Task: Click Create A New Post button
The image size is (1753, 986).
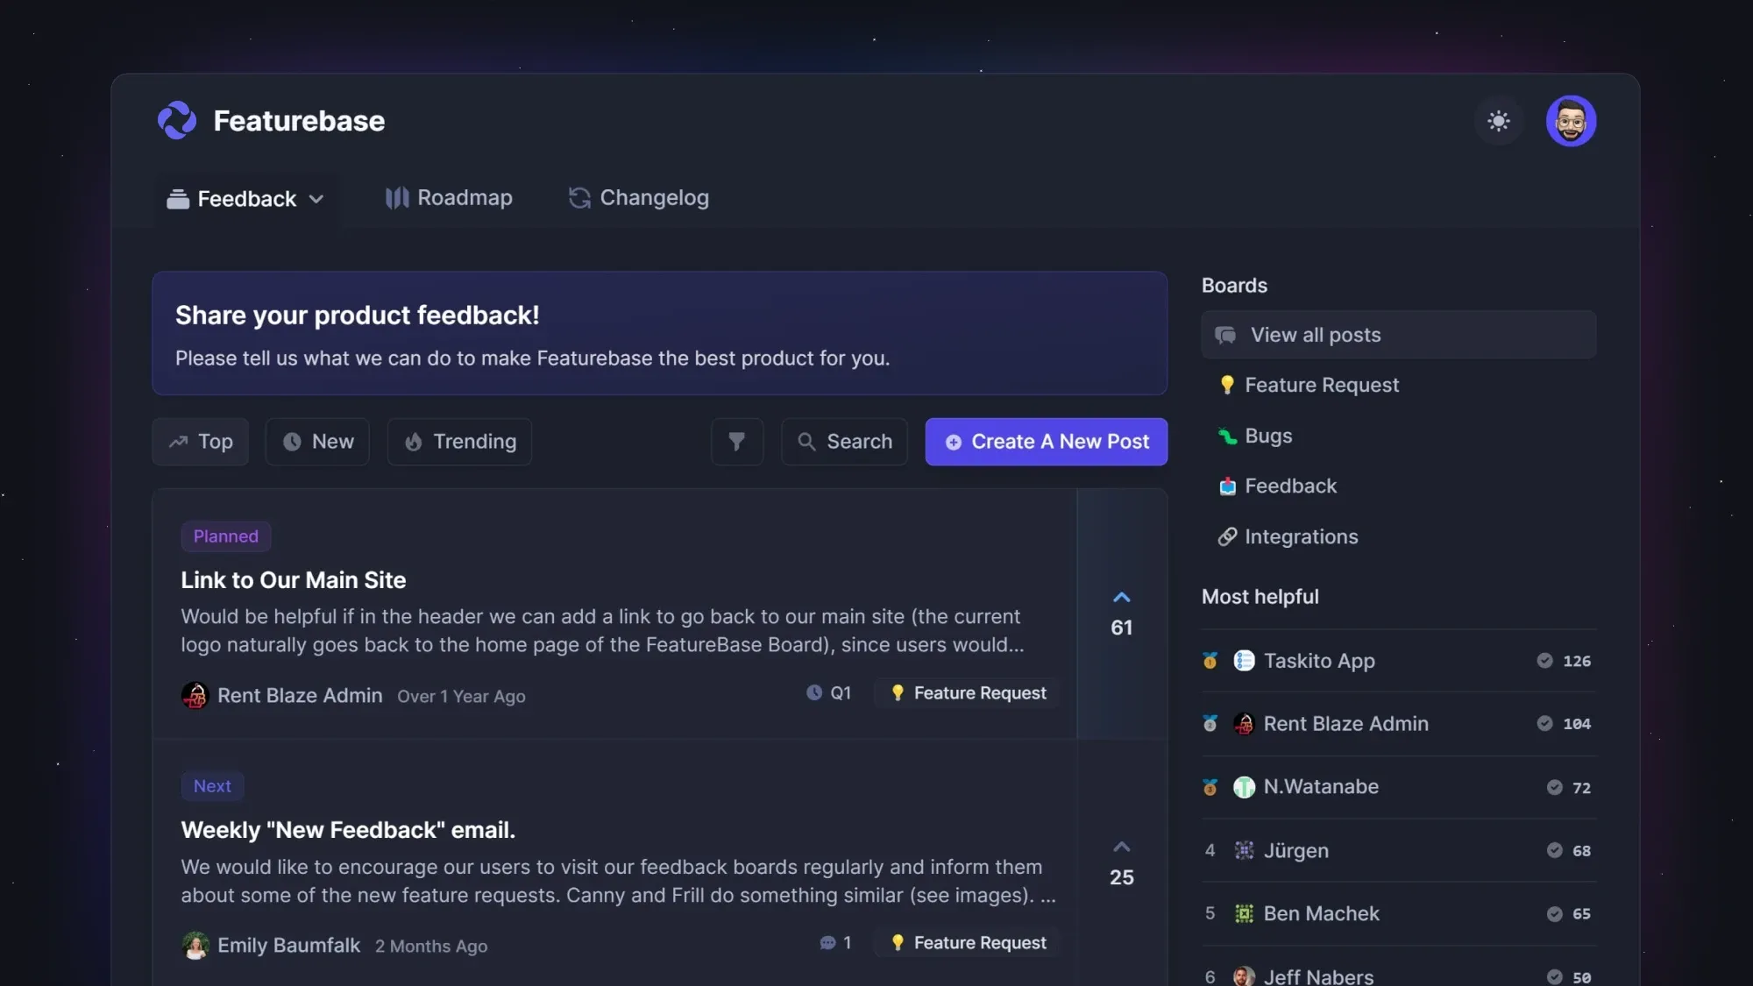Action: click(1046, 442)
